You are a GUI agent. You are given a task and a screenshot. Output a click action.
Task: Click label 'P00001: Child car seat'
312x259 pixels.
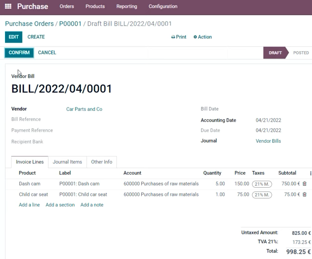pos(83,194)
